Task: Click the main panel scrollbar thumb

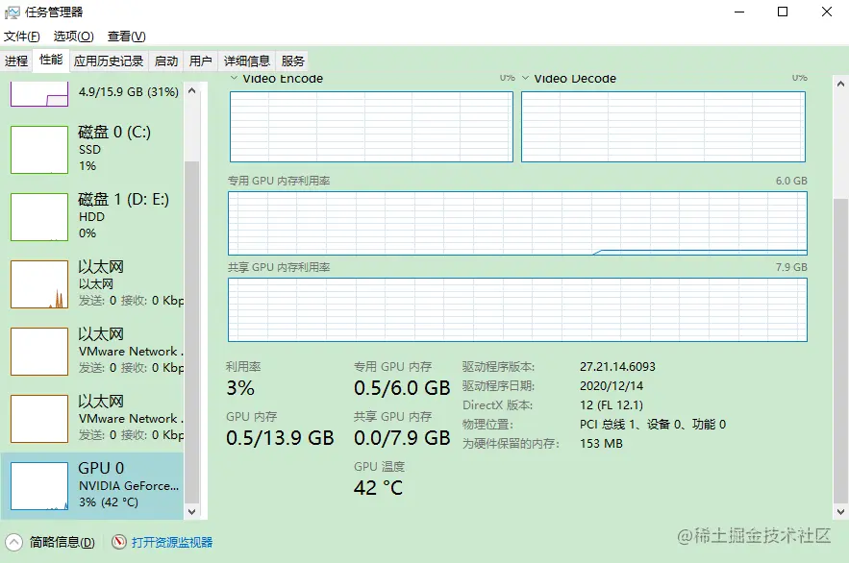Action: click(840, 351)
